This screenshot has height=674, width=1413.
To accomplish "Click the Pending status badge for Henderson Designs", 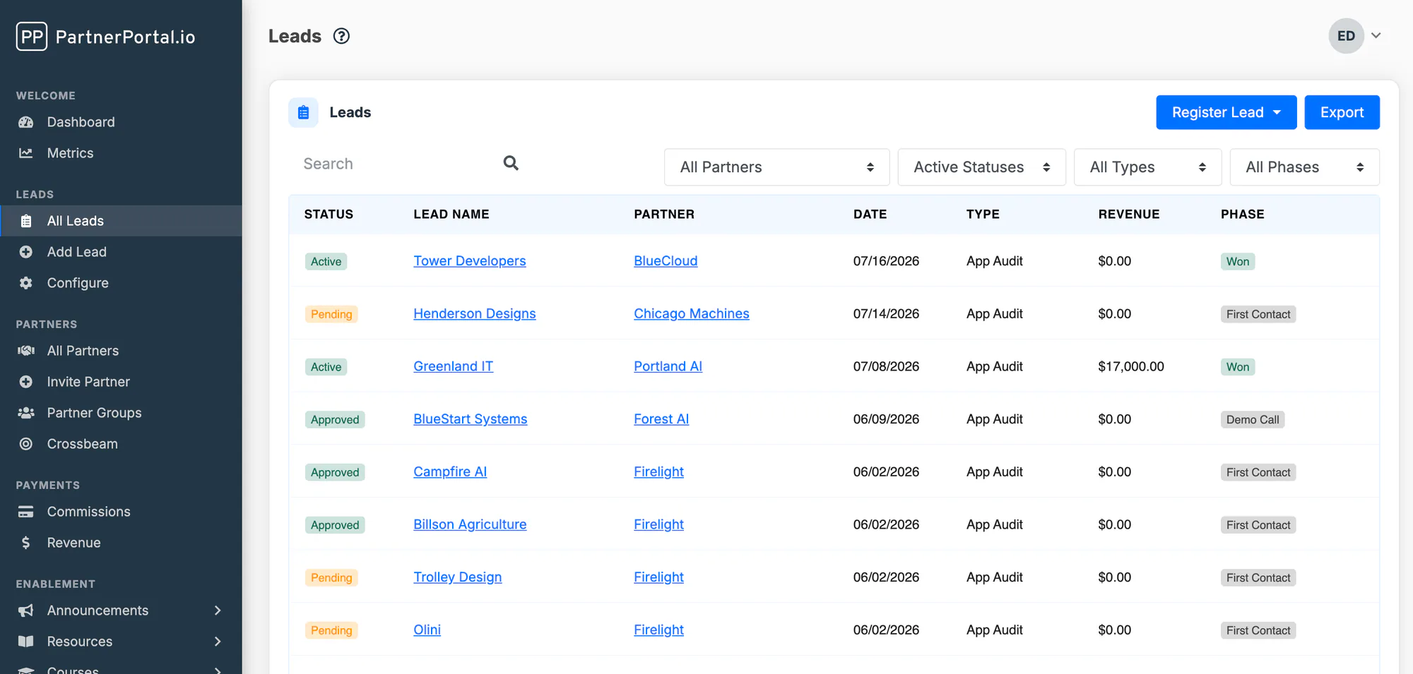I will coord(331,314).
